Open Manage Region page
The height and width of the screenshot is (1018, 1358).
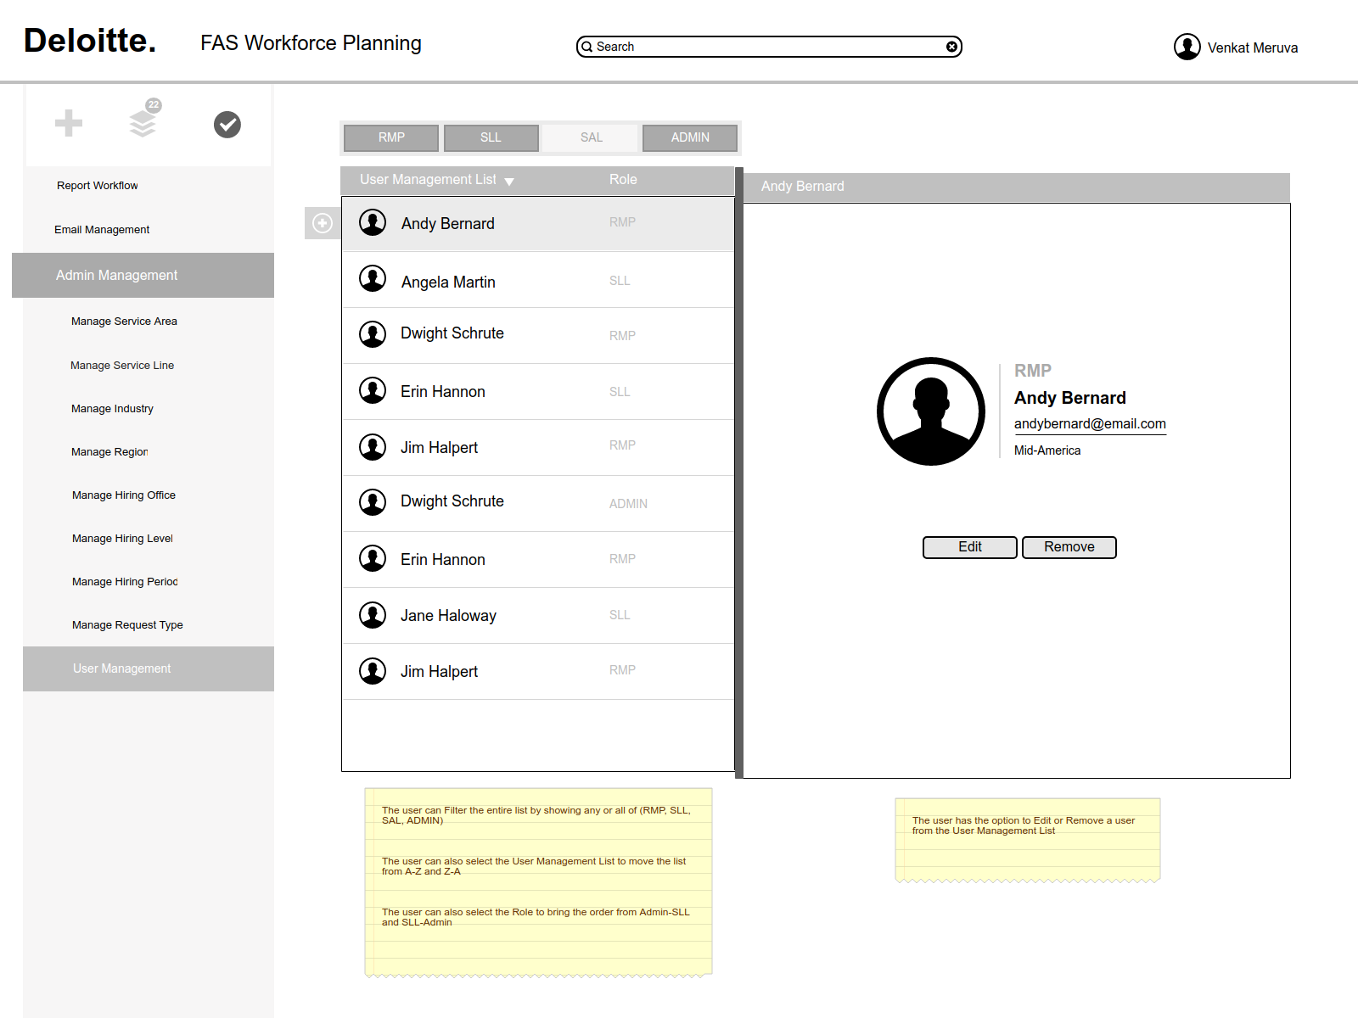(x=109, y=452)
